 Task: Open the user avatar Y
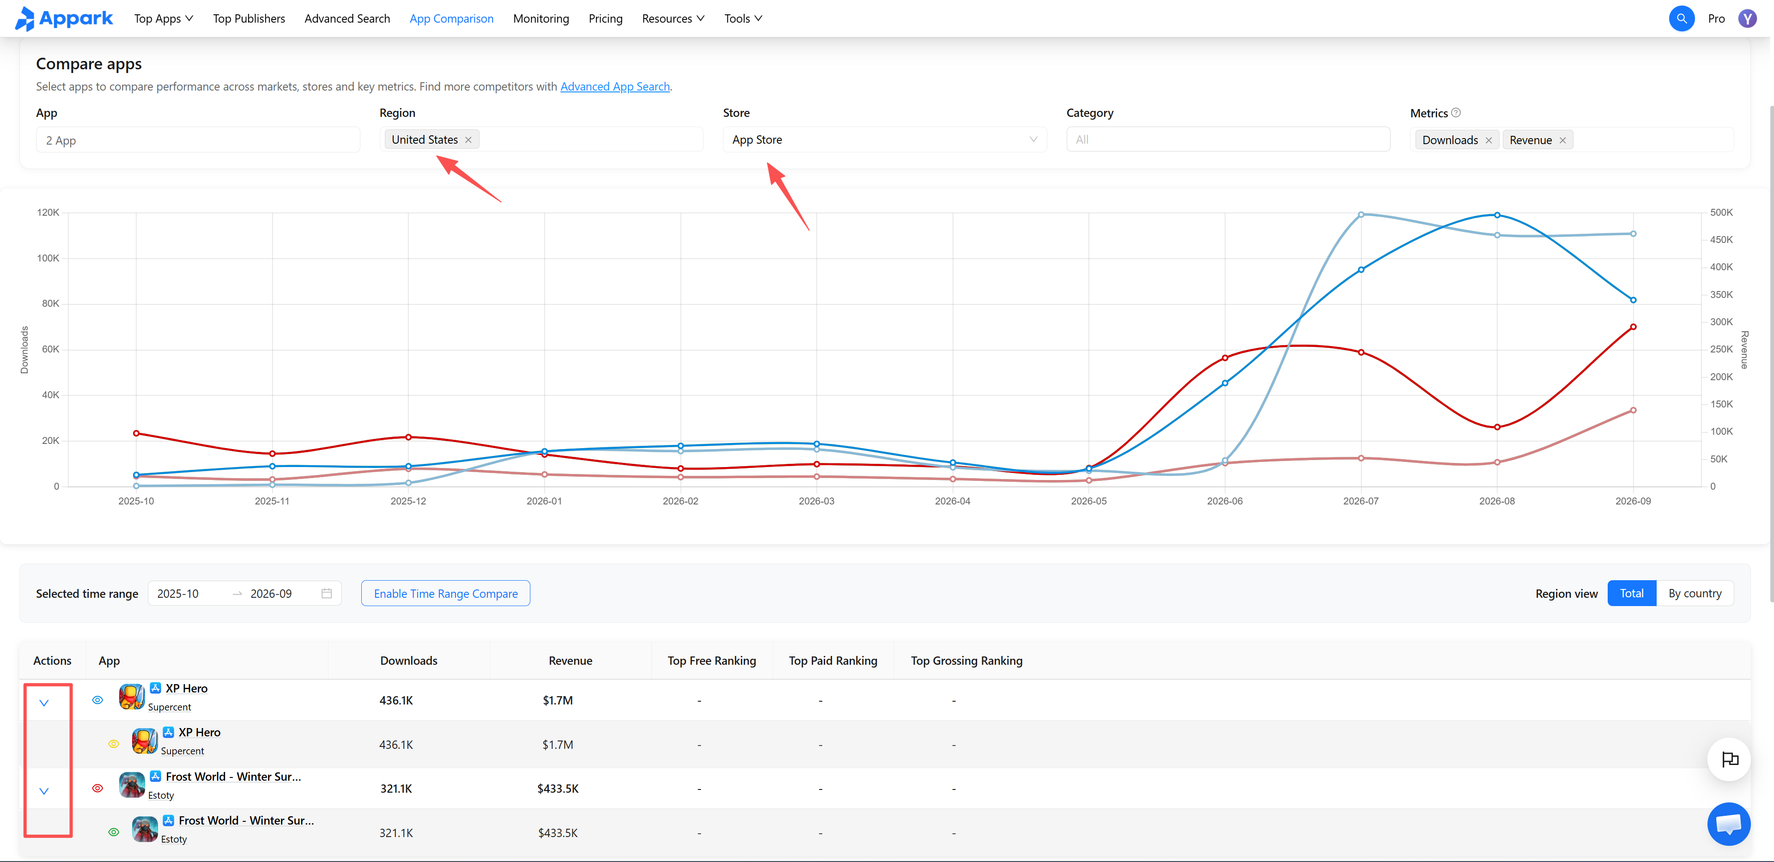point(1747,18)
